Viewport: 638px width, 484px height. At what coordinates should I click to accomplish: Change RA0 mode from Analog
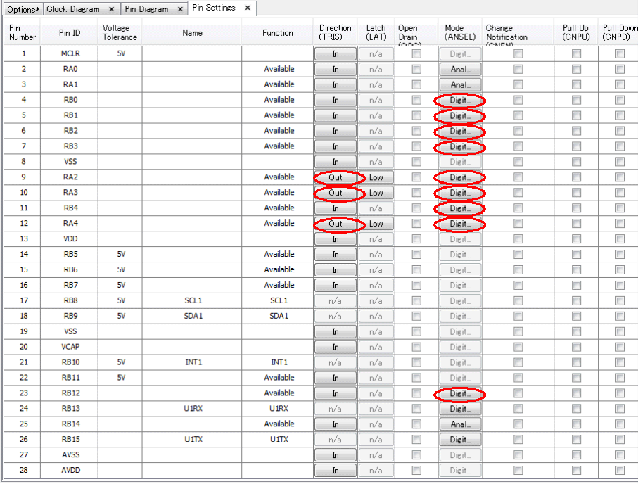460,69
